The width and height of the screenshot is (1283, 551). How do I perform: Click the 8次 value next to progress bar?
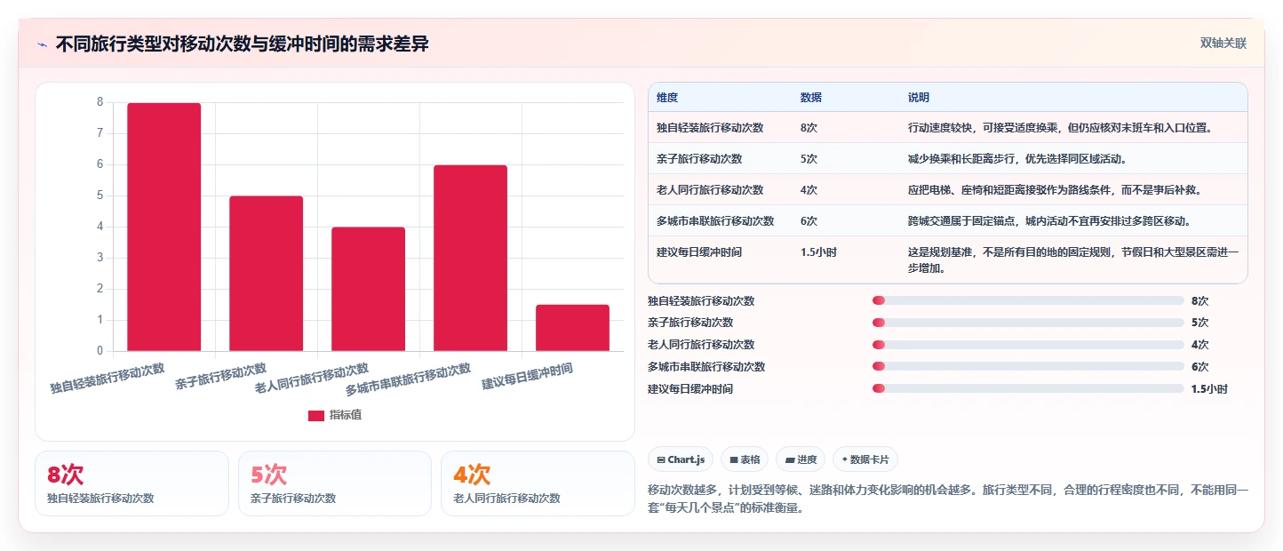[1200, 300]
